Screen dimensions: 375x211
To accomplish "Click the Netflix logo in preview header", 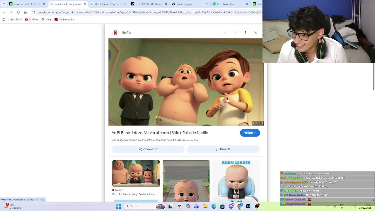I will point(115,33).
